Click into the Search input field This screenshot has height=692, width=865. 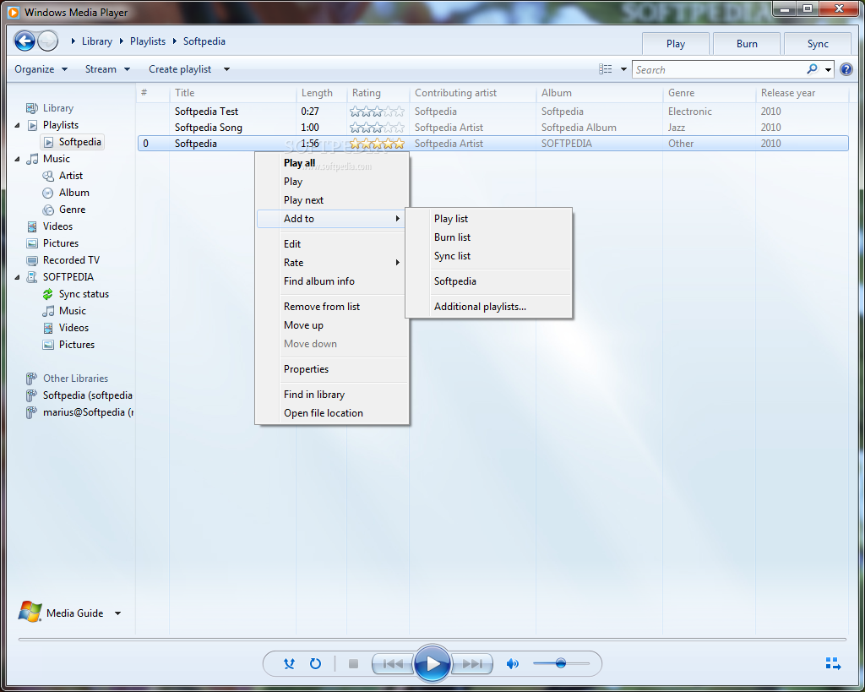pyautogui.click(x=720, y=69)
